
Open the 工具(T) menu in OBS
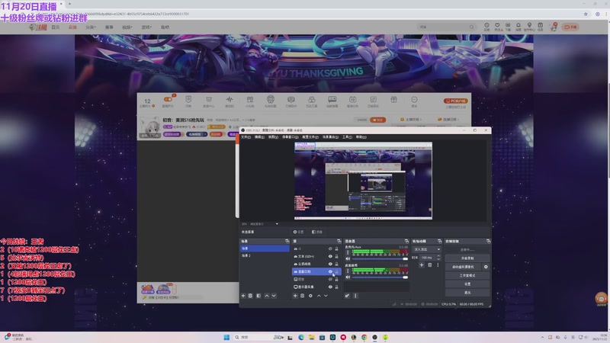click(x=347, y=137)
